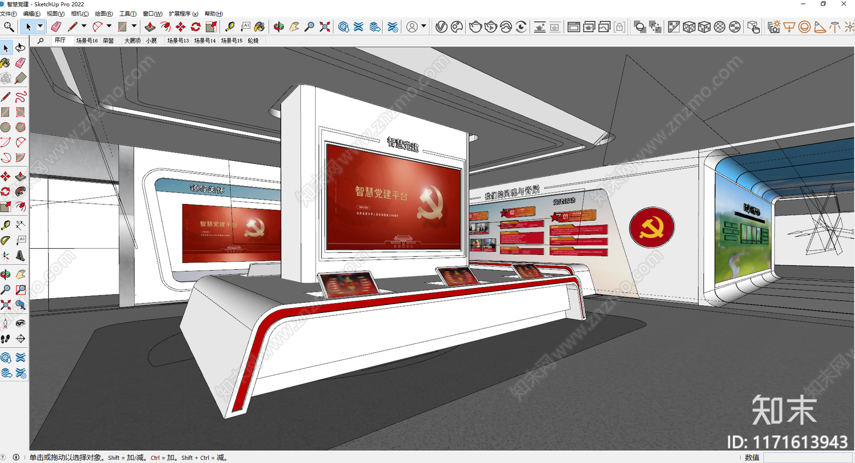Select the Scale tool in top toolbar
Image resolution: width=855 pixels, height=463 pixels.
tap(211, 27)
